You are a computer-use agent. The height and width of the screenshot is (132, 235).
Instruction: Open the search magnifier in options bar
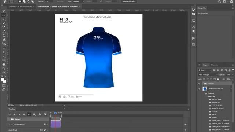click(220, 1)
